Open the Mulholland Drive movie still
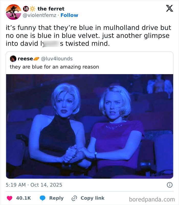The height and width of the screenshot is (205, 179). point(89,125)
